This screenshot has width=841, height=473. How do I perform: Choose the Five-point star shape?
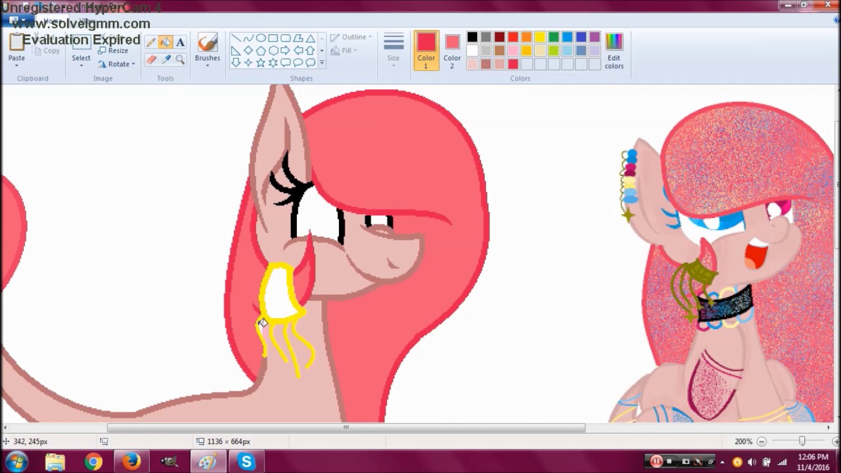(x=260, y=62)
